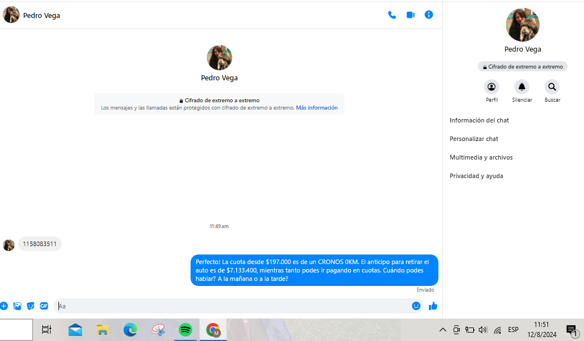This screenshot has height=341, width=584.
Task: Open the GIF picker
Action: [x=44, y=306]
